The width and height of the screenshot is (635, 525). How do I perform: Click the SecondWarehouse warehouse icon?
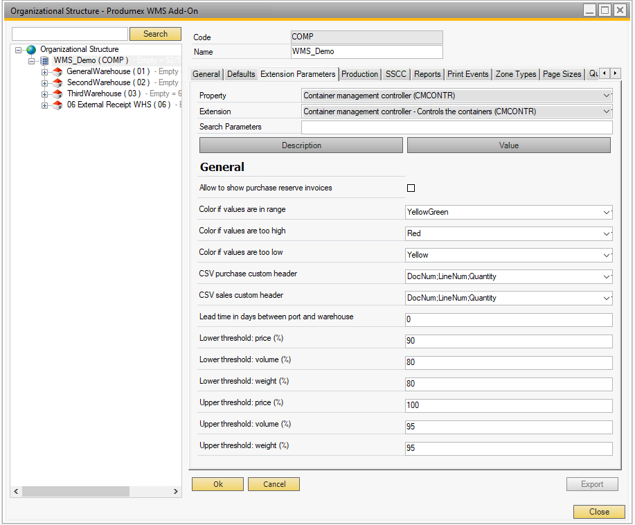pos(57,83)
